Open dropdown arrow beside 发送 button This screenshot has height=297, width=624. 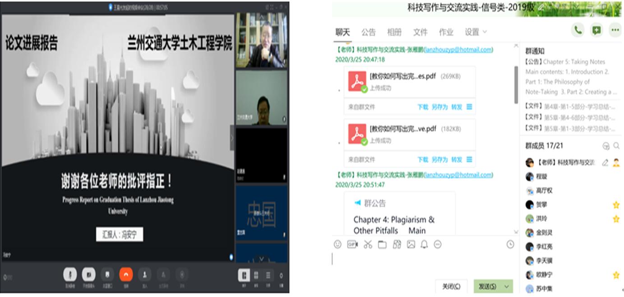[x=506, y=287]
